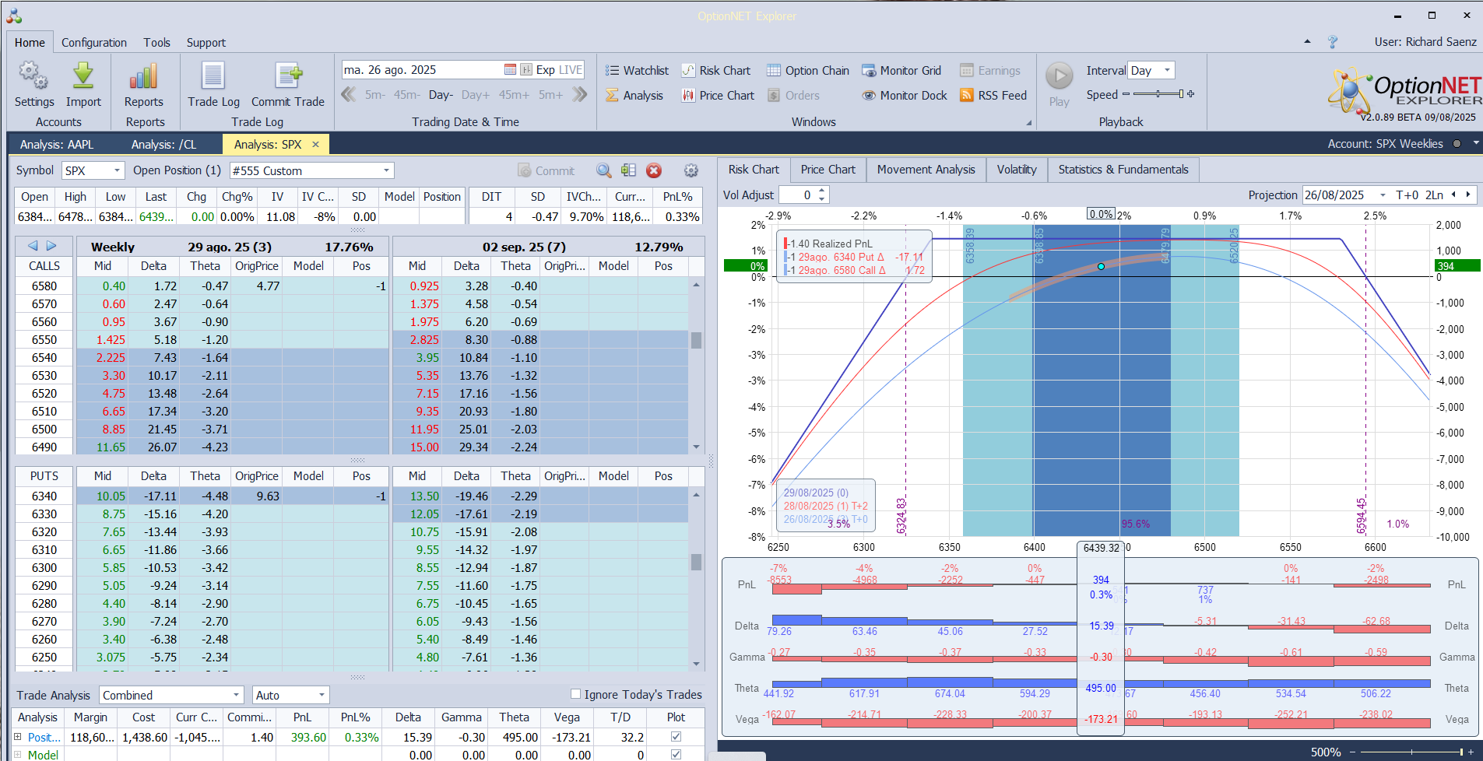Click the Commit button in position toolbar
This screenshot has height=761, width=1483.
[546, 170]
